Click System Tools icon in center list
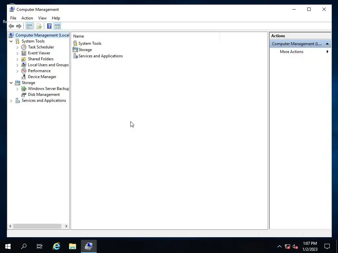The height and width of the screenshot is (253, 338). (75, 43)
